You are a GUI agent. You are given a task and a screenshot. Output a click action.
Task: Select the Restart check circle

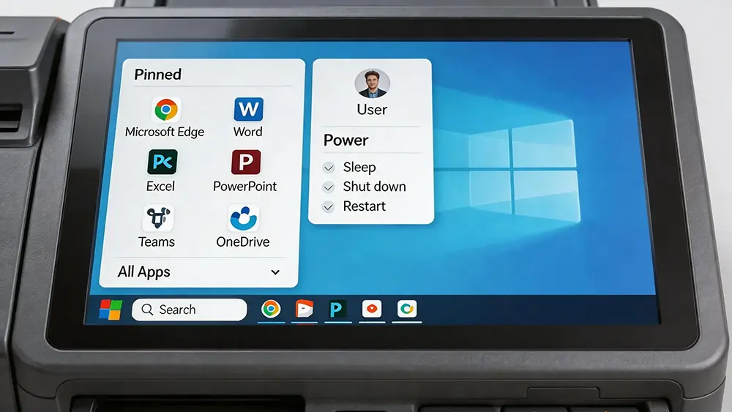tap(329, 207)
